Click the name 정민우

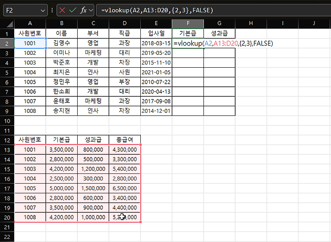[61, 82]
